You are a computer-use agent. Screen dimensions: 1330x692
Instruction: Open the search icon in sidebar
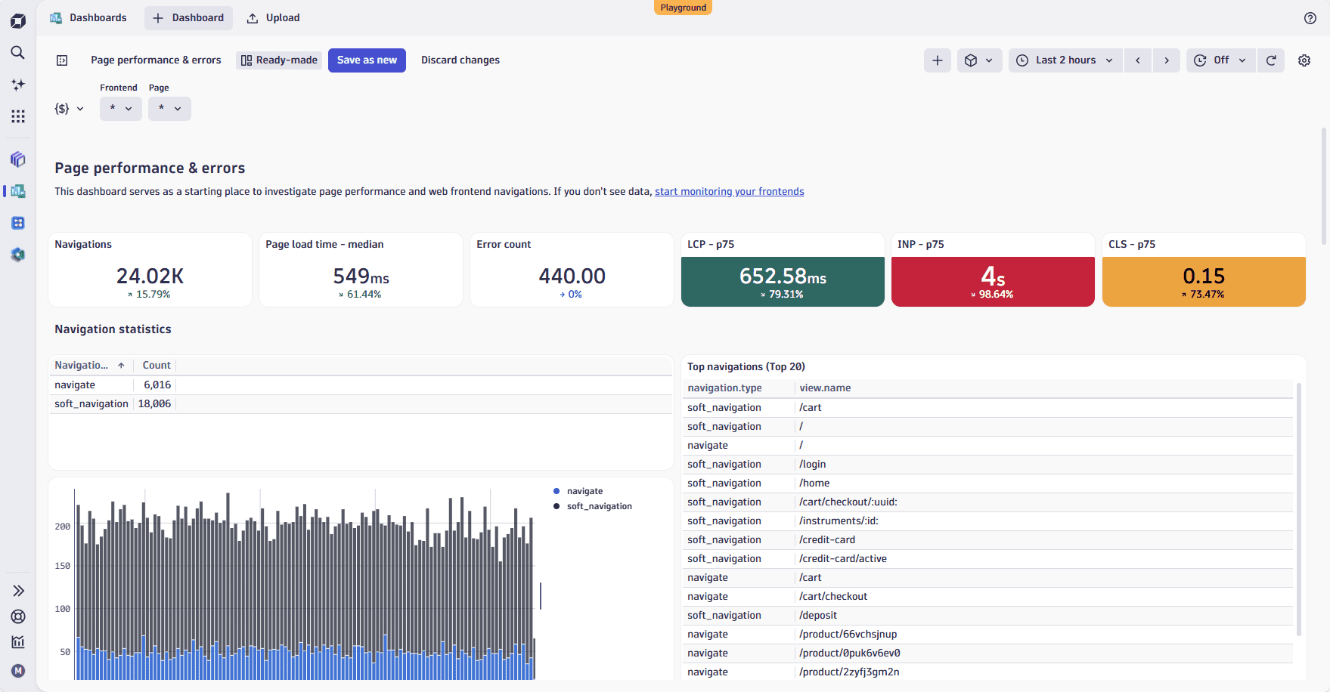click(17, 53)
